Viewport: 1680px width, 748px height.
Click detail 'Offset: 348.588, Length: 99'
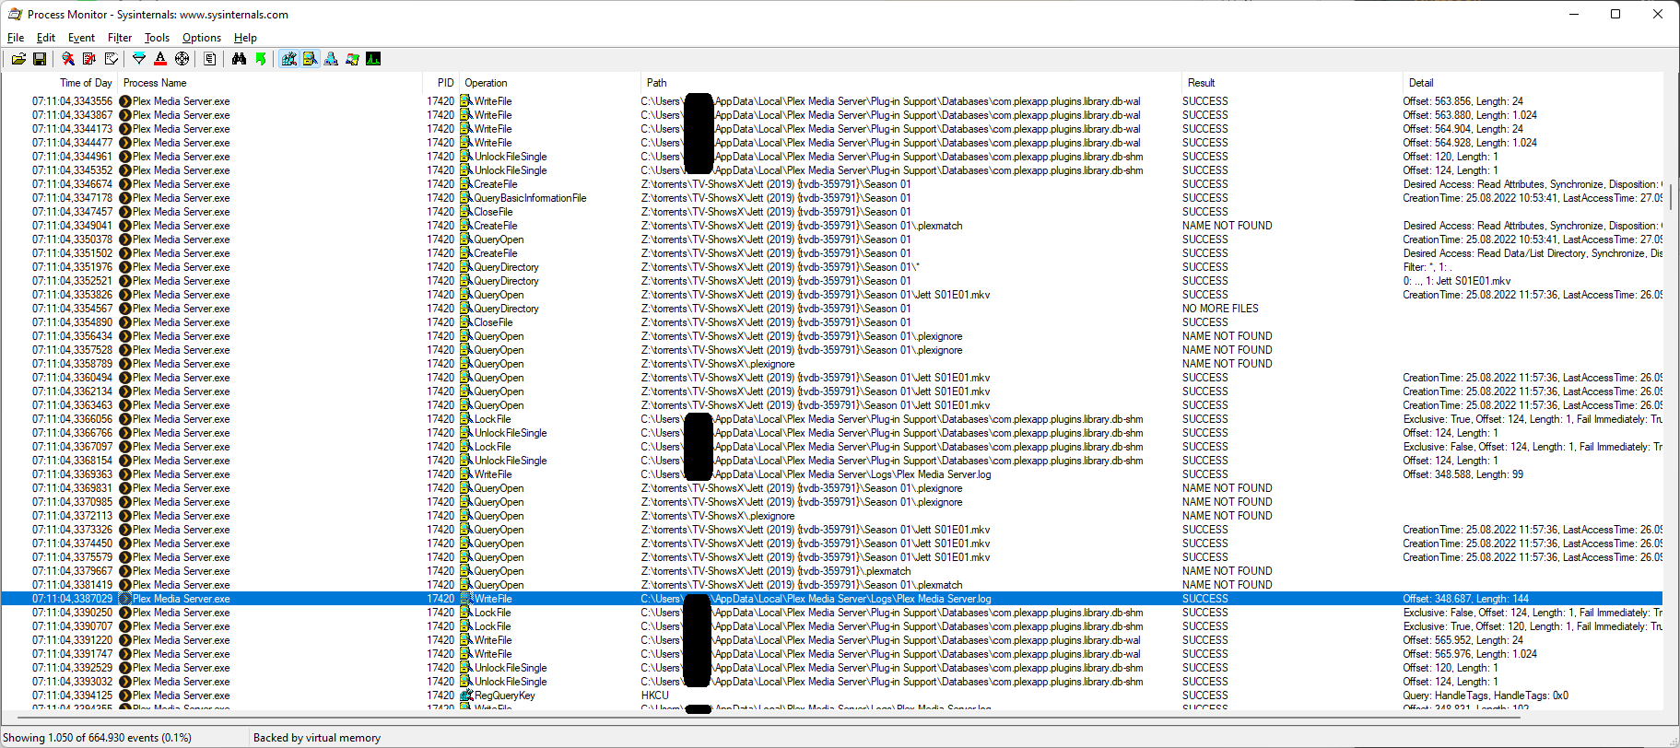click(1463, 474)
